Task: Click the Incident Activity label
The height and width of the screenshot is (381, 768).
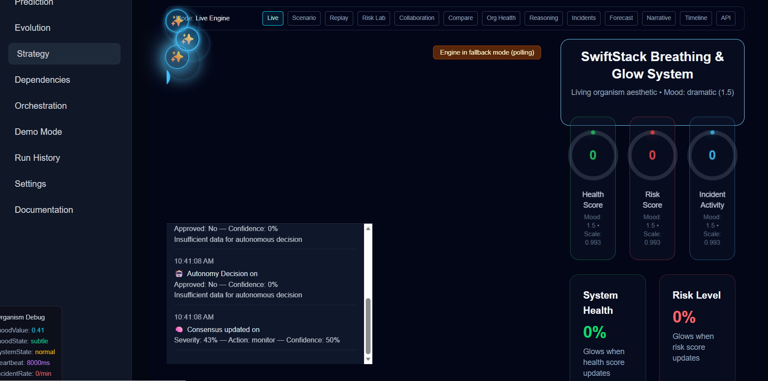Action: point(712,200)
